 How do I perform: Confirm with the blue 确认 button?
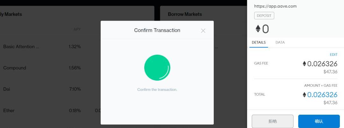(319, 121)
